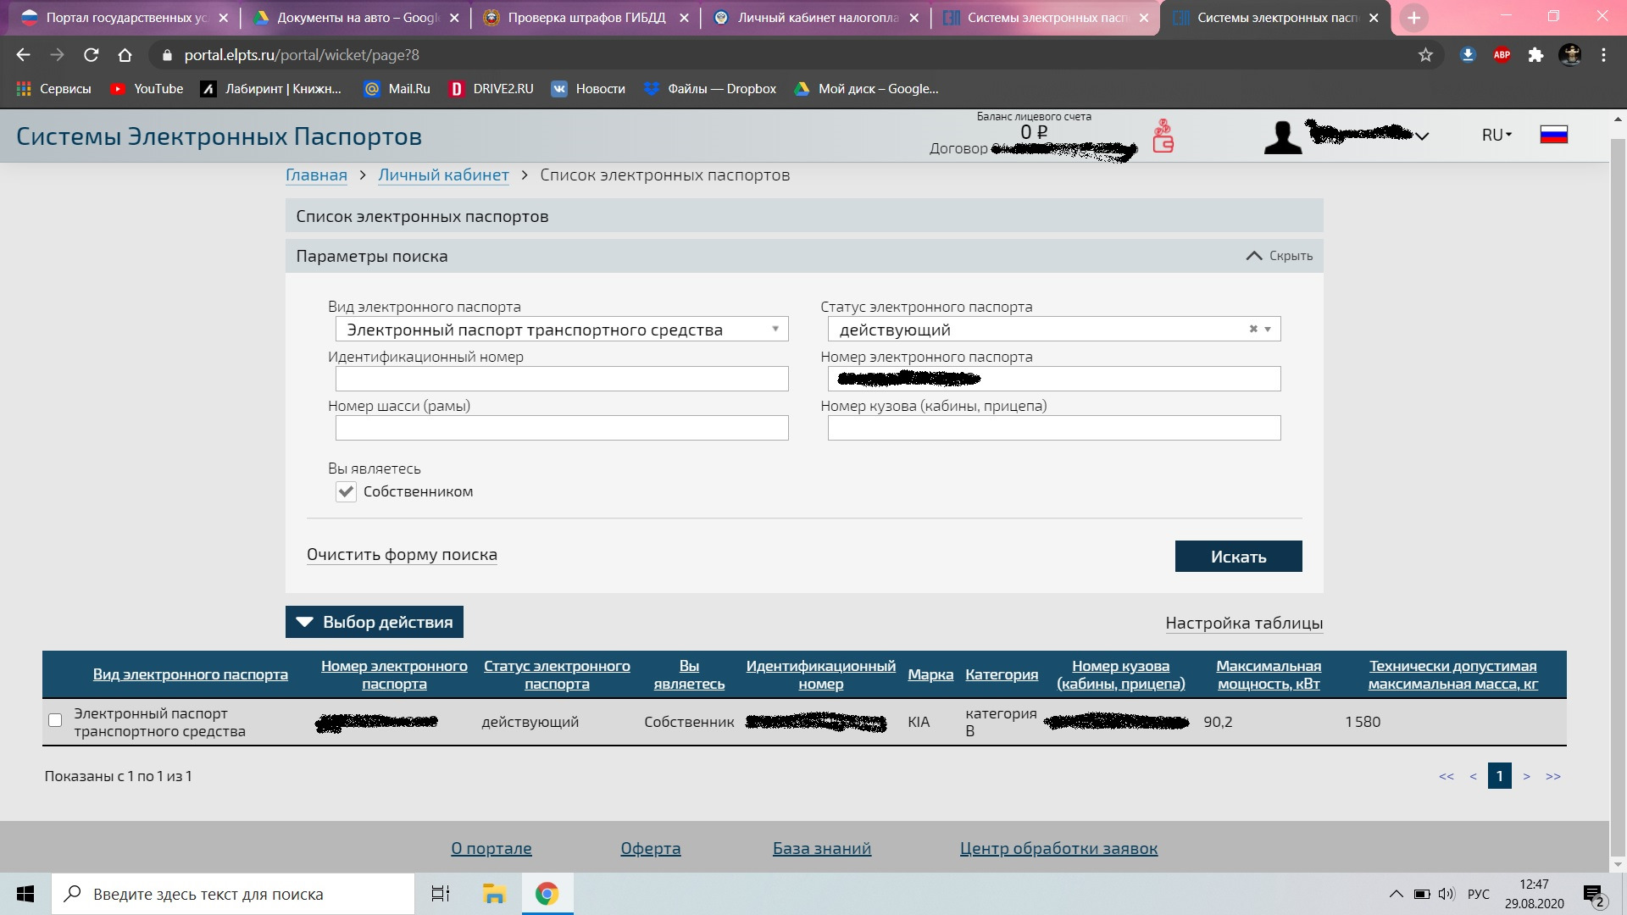Screen dimensions: 1627x915
Task: Open the AdBlock Plus extension icon
Action: pos(1502,55)
